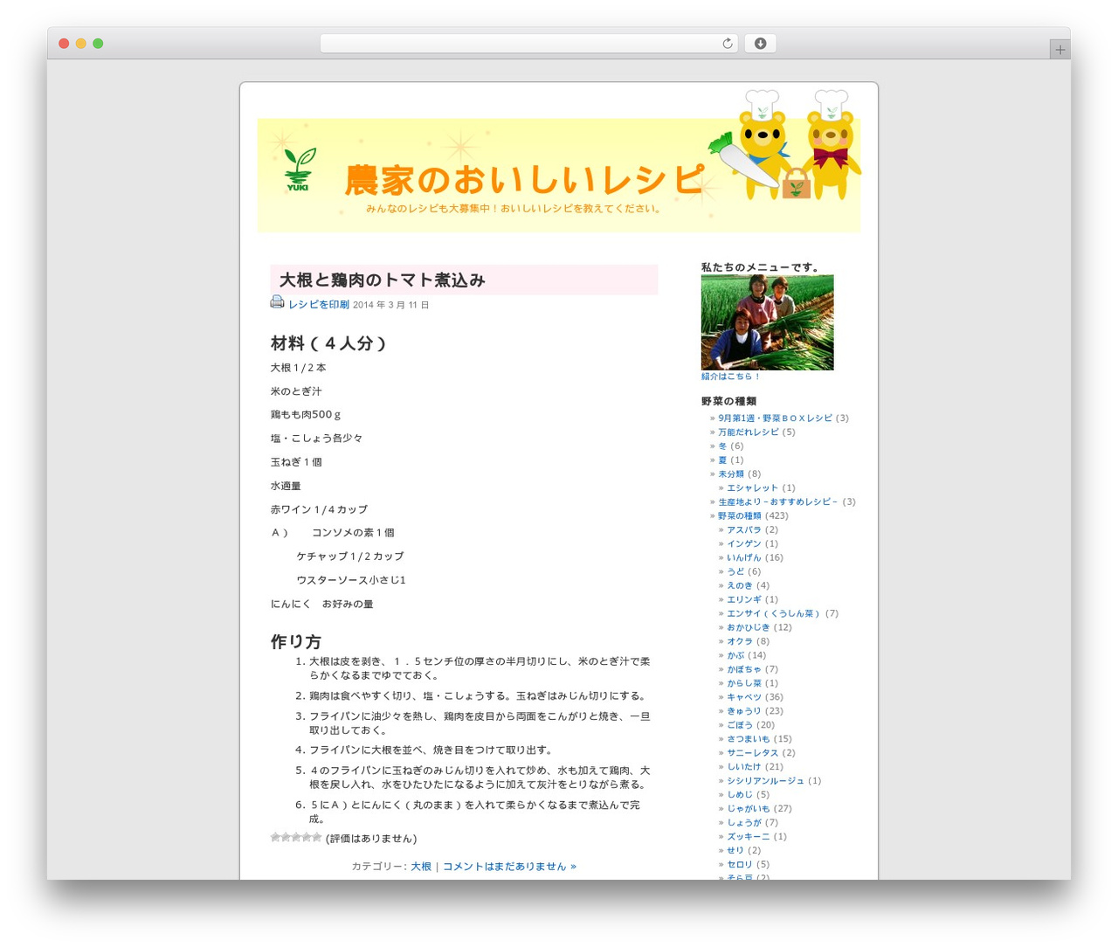Open the 大根 category link under the recipe
Screen dimensions: 1118x947
pyautogui.click(x=421, y=867)
